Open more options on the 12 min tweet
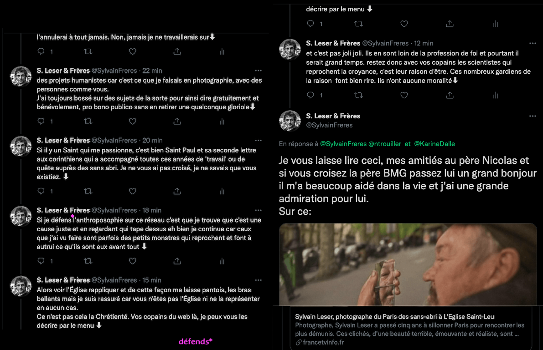The height and width of the screenshot is (350, 543). coord(533,43)
